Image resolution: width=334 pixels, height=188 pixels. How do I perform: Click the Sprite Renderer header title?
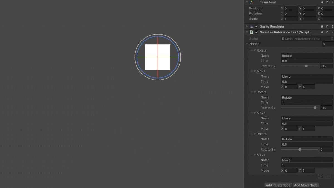(x=272, y=26)
